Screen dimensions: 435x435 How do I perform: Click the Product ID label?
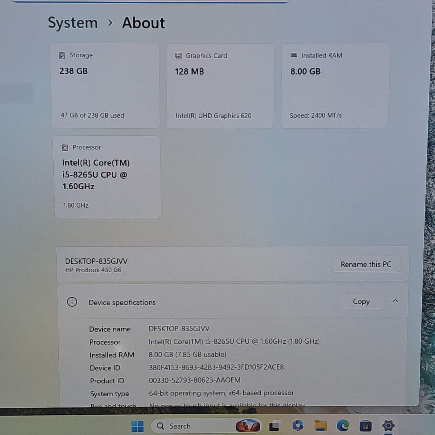[107, 381]
